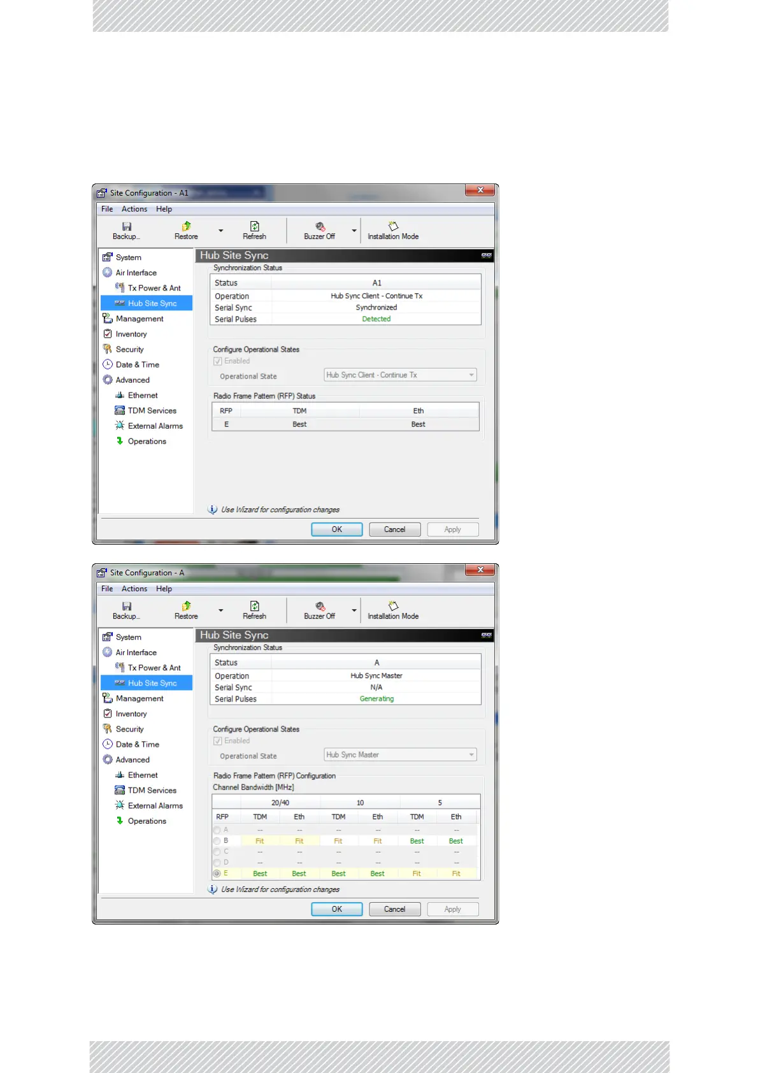The height and width of the screenshot is (1073, 758).
Task: Select RFP C radio button
Action: click(x=217, y=852)
